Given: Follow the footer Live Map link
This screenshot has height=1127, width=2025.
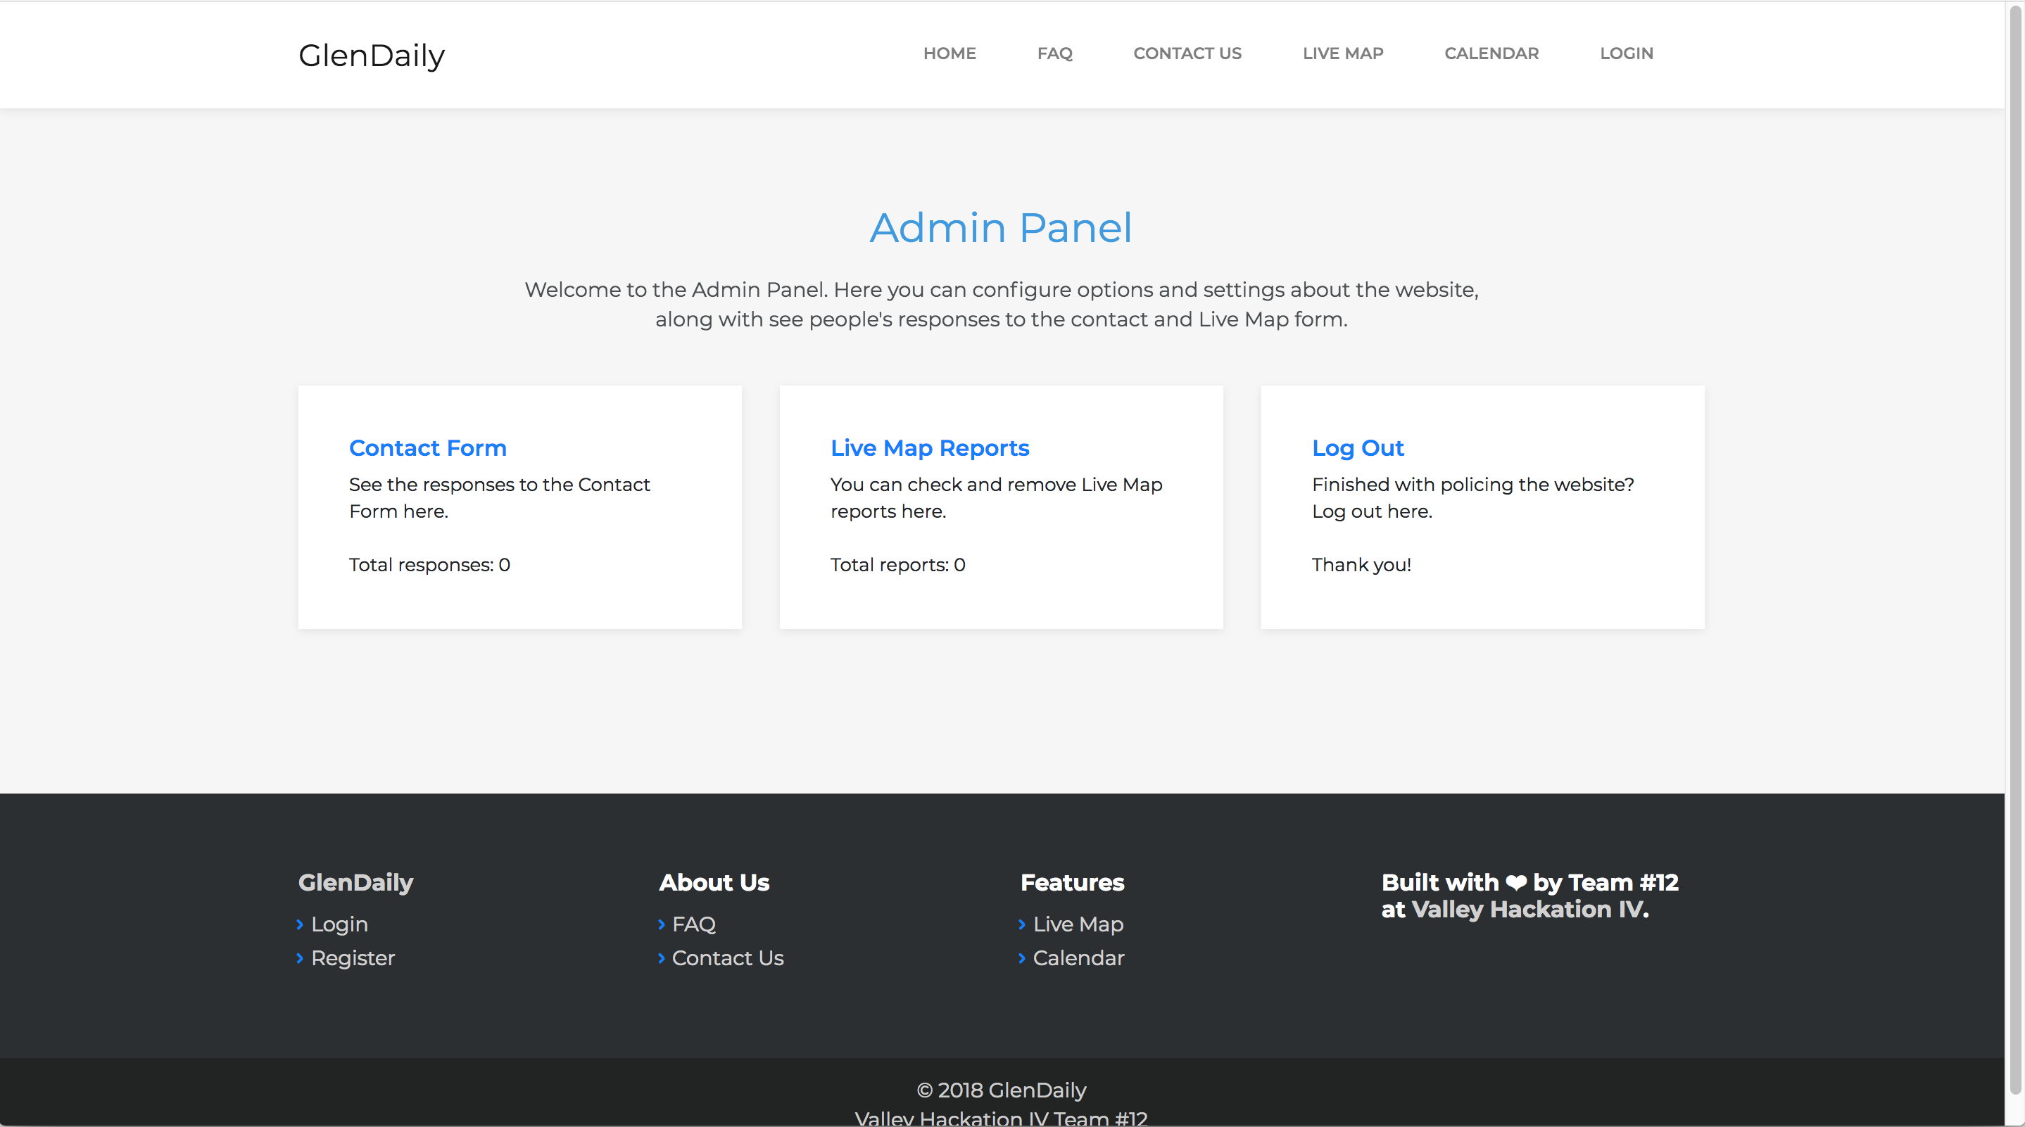Looking at the screenshot, I should 1078,924.
